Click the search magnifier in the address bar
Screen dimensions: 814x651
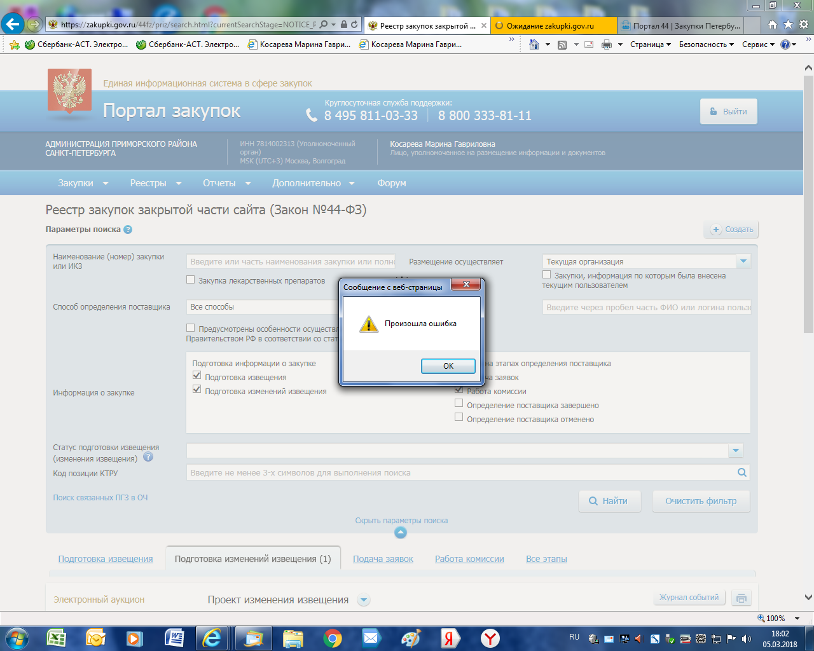324,25
